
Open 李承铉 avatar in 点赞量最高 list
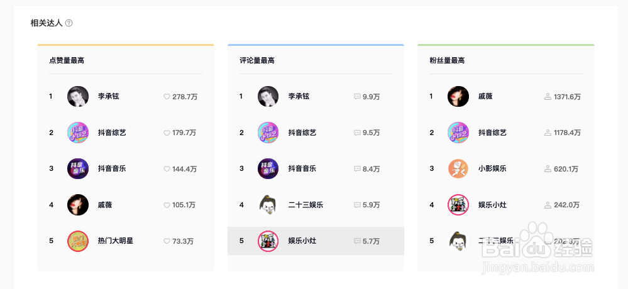[78, 97]
